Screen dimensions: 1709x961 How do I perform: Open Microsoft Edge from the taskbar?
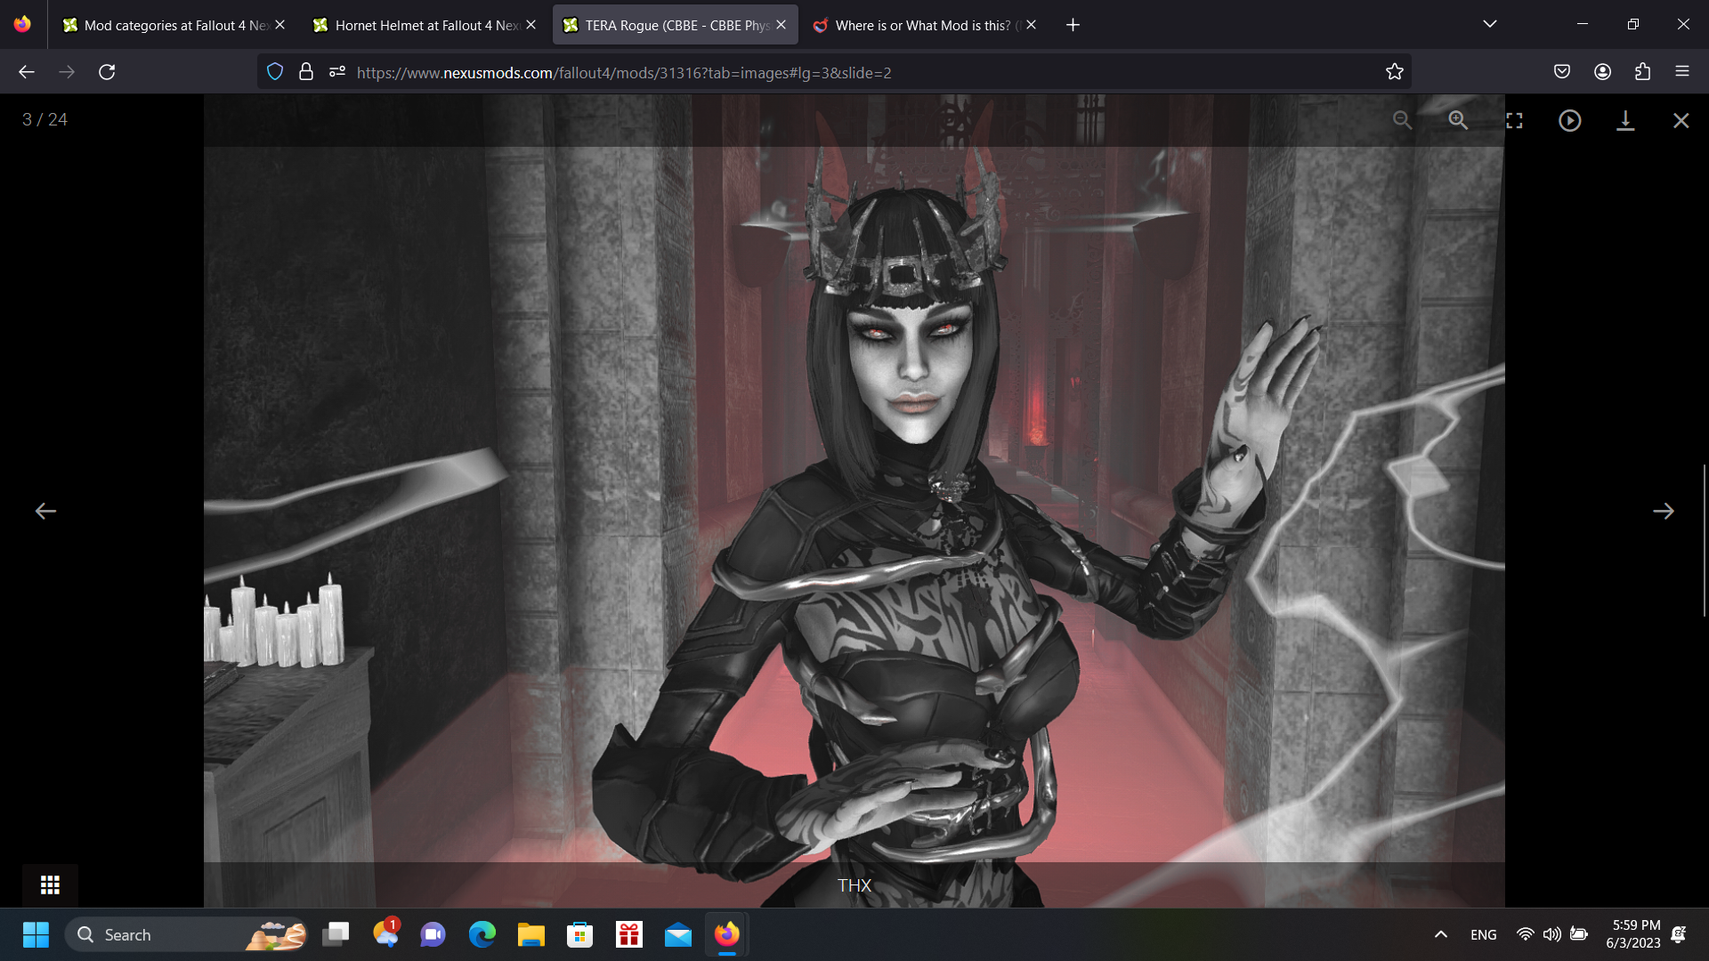(482, 934)
